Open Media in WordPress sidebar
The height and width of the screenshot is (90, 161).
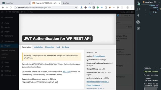point(7,27)
